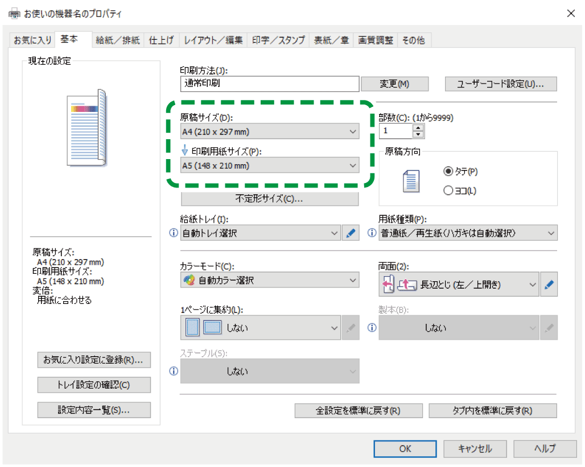Open the 原稿サイズ dropdown
The image size is (585, 467).
coord(269,132)
